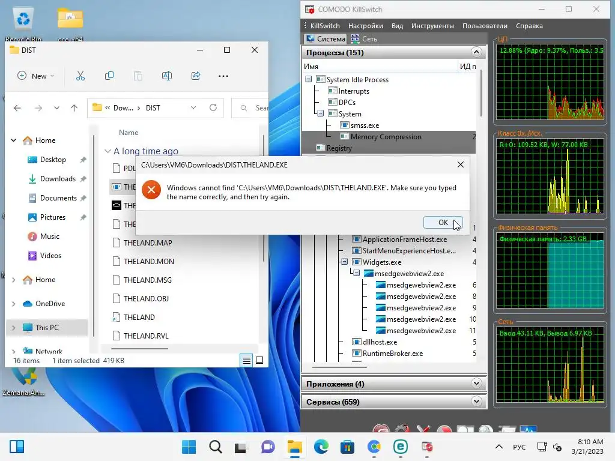Screen dimensions: 615x461
Task: Collapse the 'A long time ago' group
Action: pyautogui.click(x=108, y=151)
